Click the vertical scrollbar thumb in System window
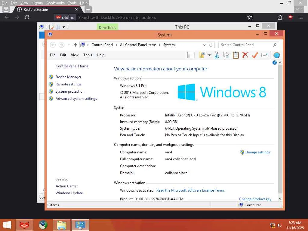Screen dimensions: 308x231 click(280, 129)
